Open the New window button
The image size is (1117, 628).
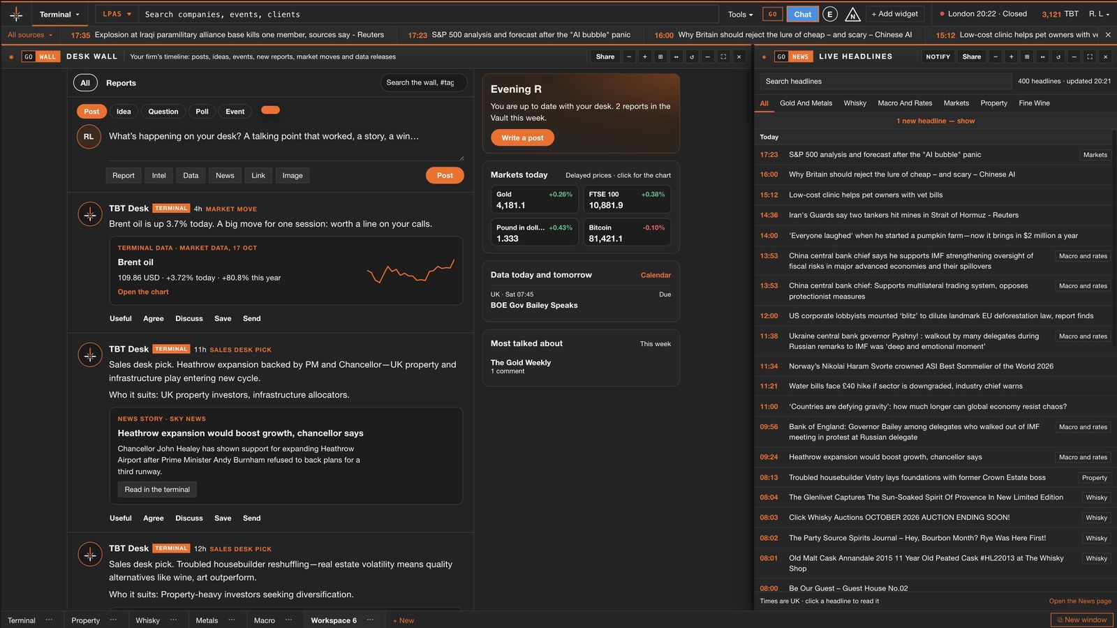[x=1081, y=620]
